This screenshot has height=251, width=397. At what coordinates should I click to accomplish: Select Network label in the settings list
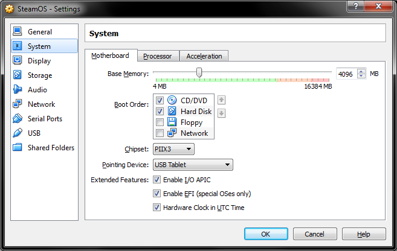41,104
